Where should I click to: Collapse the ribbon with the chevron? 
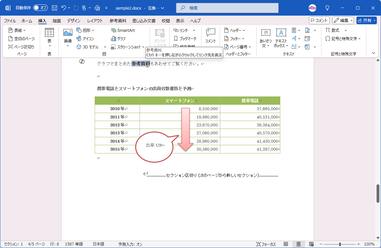tap(373, 53)
